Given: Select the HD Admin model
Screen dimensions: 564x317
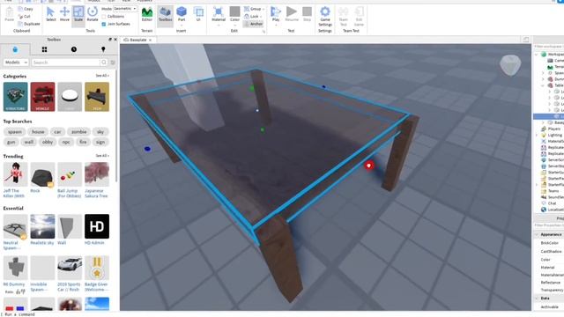Looking at the screenshot, I should pyautogui.click(x=97, y=230).
